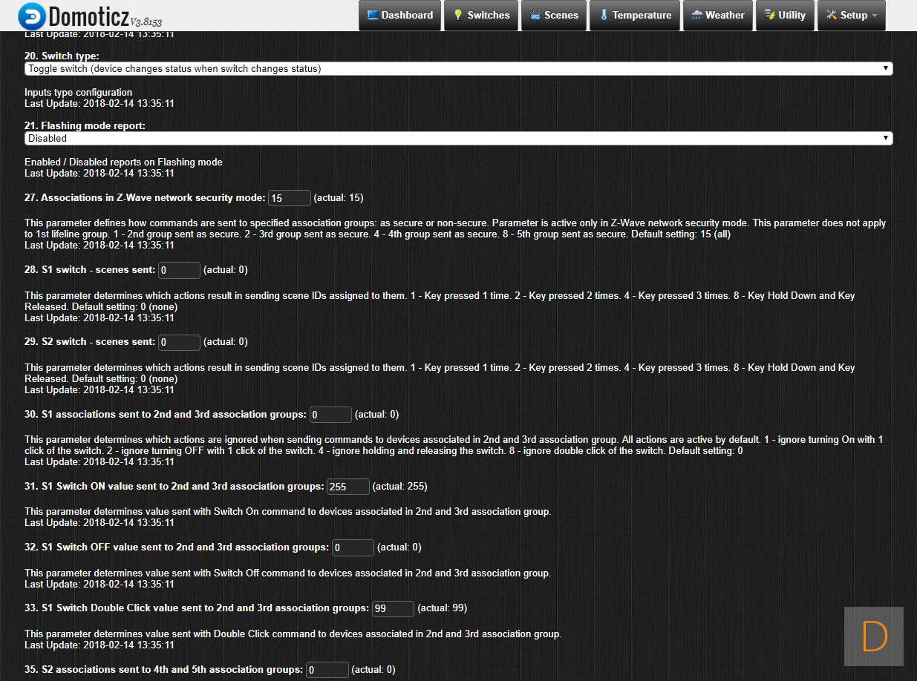
Task: Click the Weather tab's cloud icon
Action: pyautogui.click(x=696, y=15)
